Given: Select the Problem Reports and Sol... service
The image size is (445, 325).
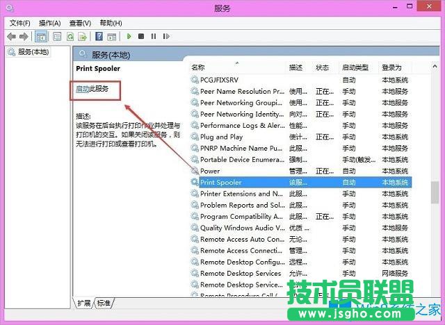Looking at the screenshot, I should 301,205.
